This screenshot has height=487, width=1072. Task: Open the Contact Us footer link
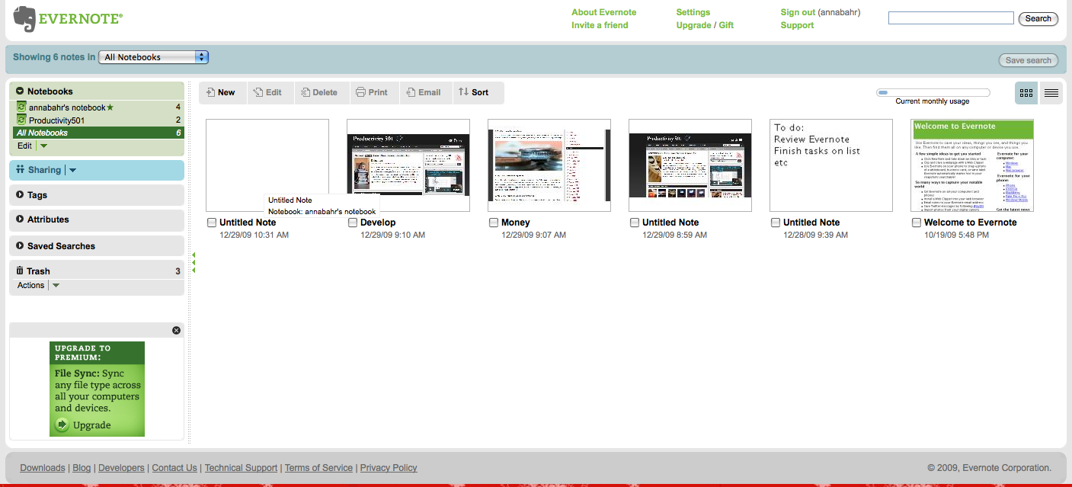click(x=174, y=468)
